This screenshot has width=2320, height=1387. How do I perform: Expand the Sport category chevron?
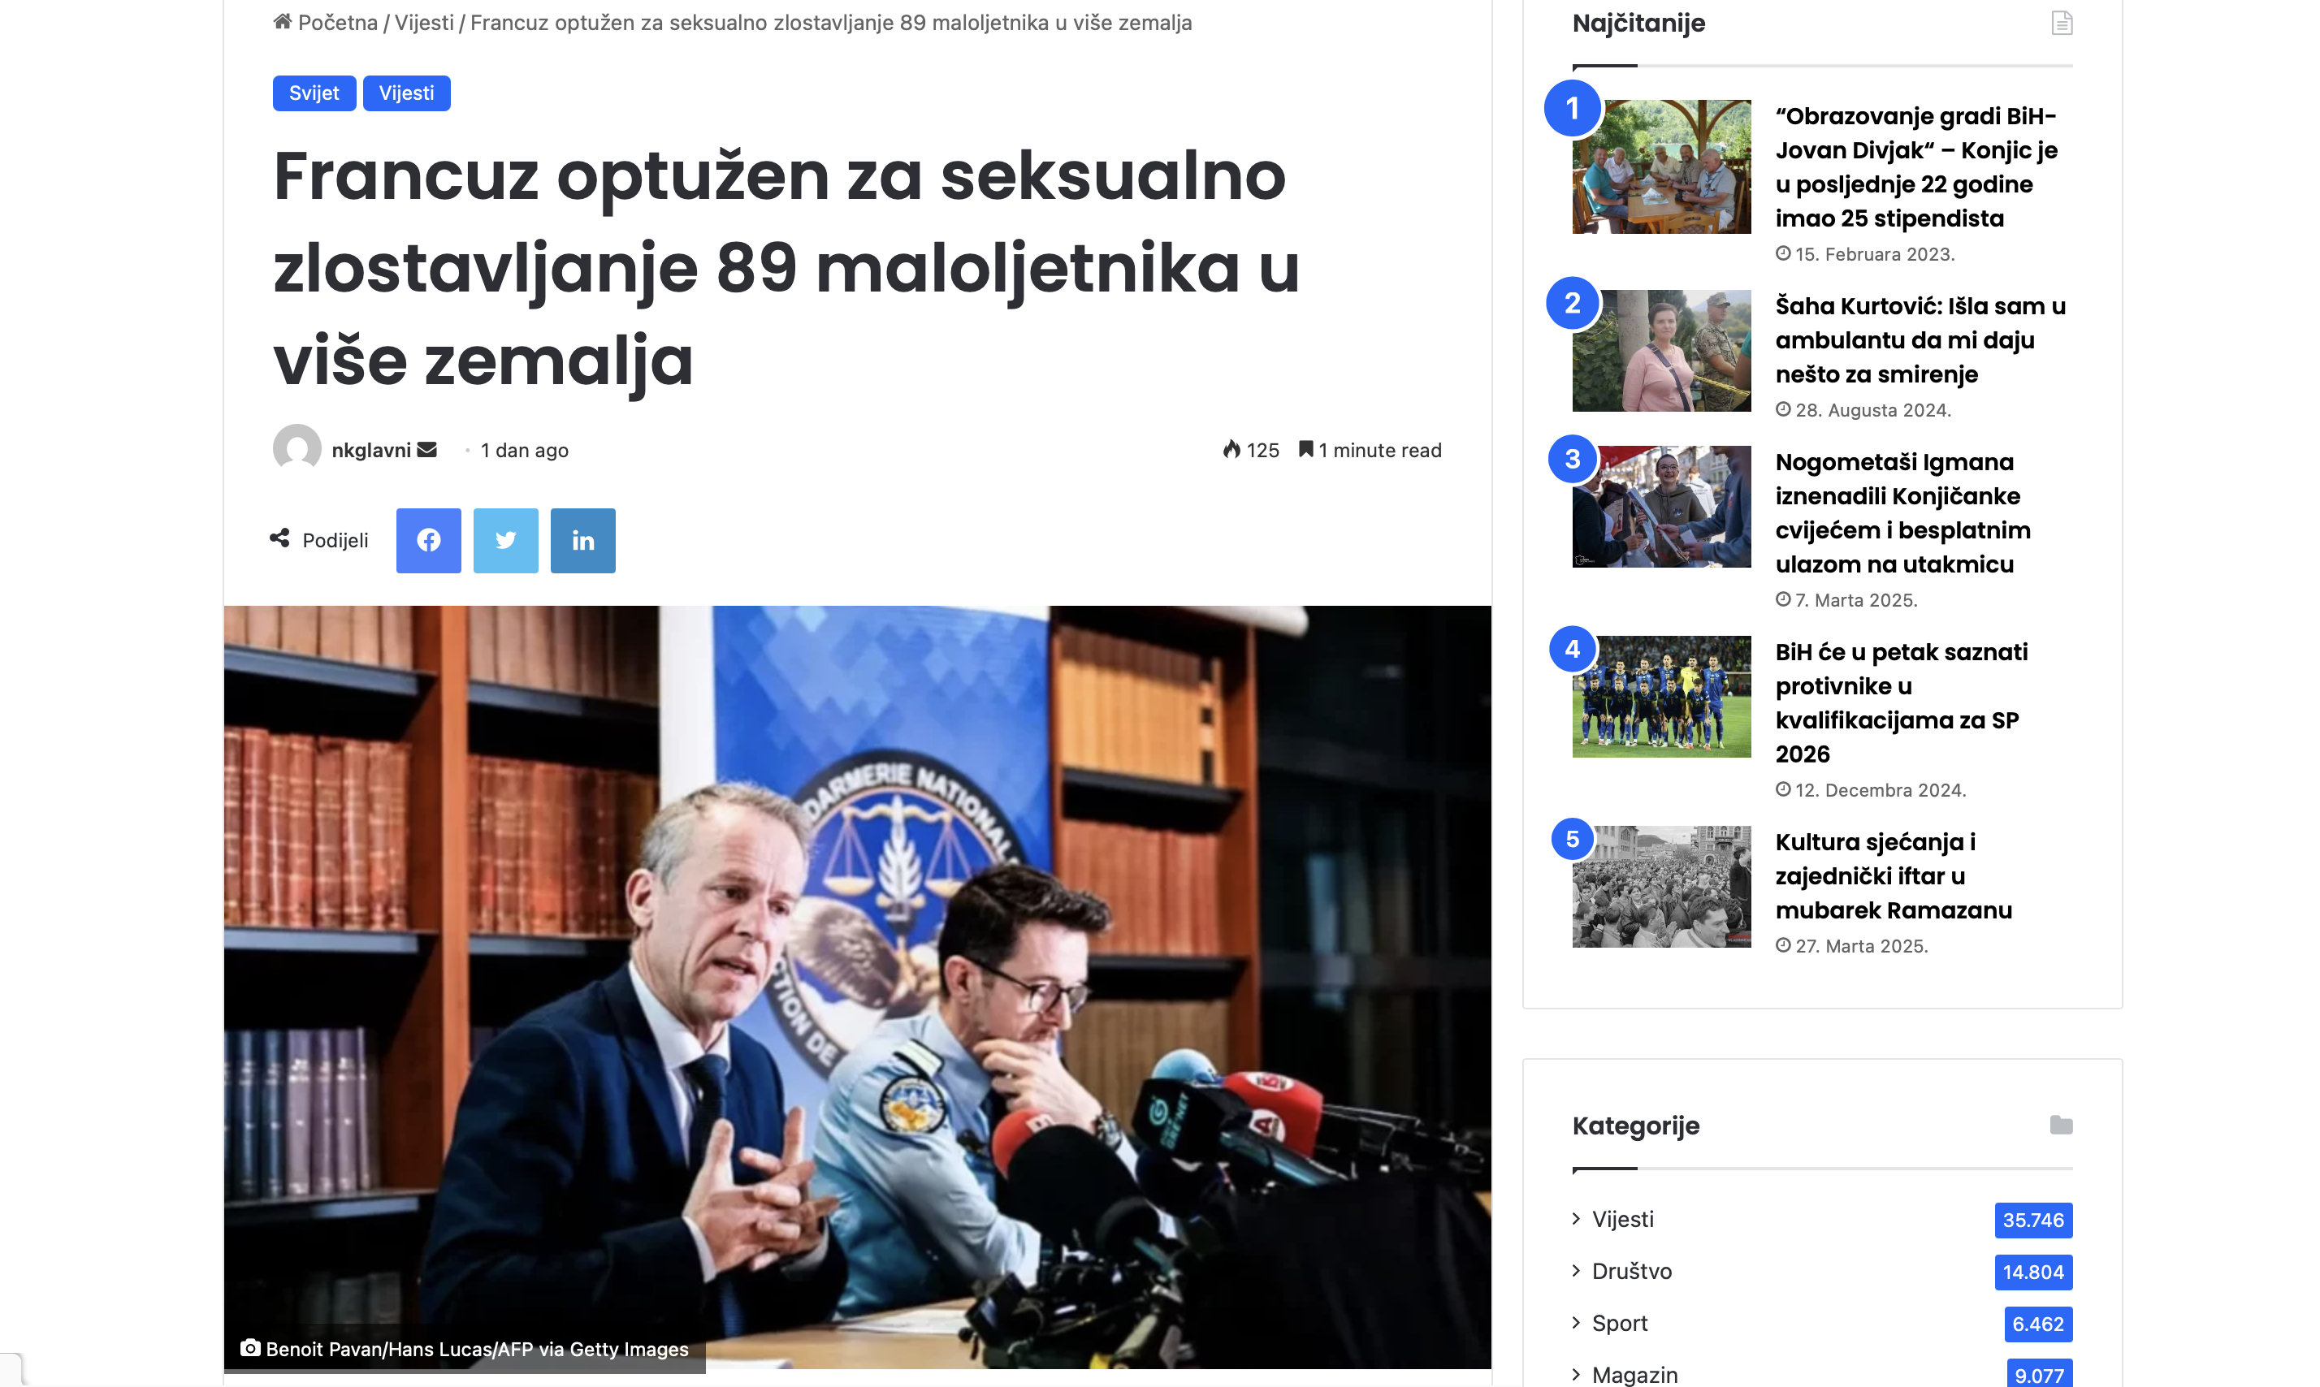click(x=1576, y=1321)
